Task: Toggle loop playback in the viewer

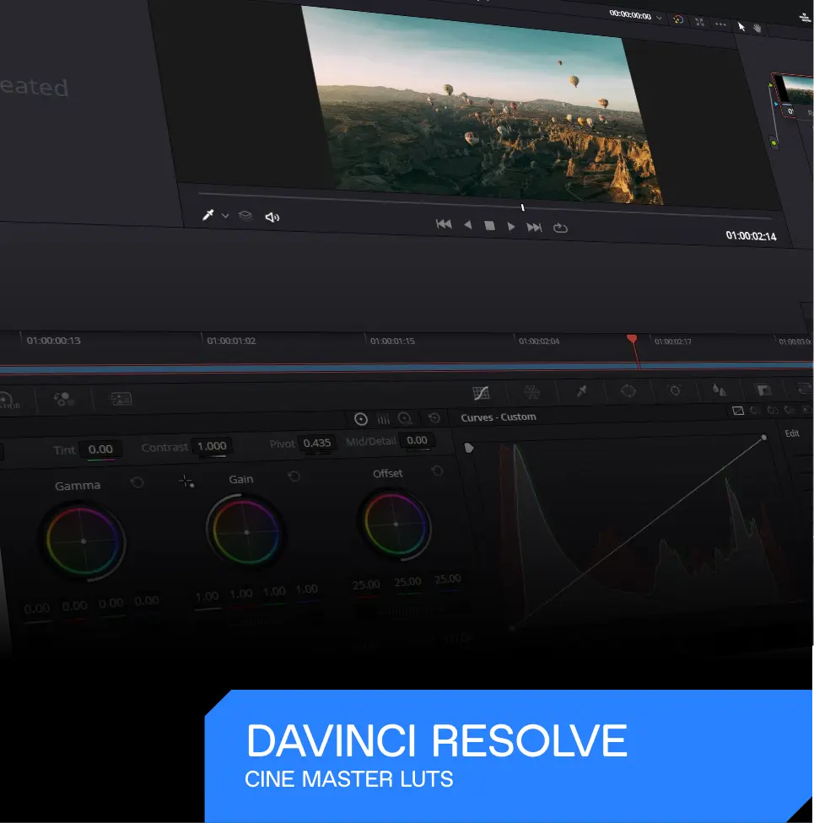Action: click(560, 228)
